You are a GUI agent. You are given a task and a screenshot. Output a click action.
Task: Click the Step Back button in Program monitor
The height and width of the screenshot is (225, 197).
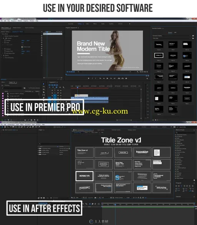click(x=104, y=78)
